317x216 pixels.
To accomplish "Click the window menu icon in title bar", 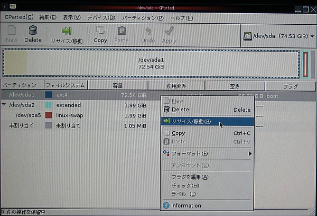I will click(13, 6).
